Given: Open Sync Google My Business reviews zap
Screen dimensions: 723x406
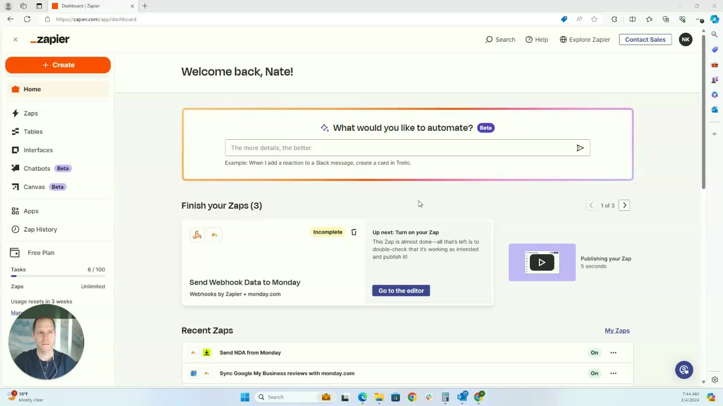Looking at the screenshot, I should coord(287,373).
